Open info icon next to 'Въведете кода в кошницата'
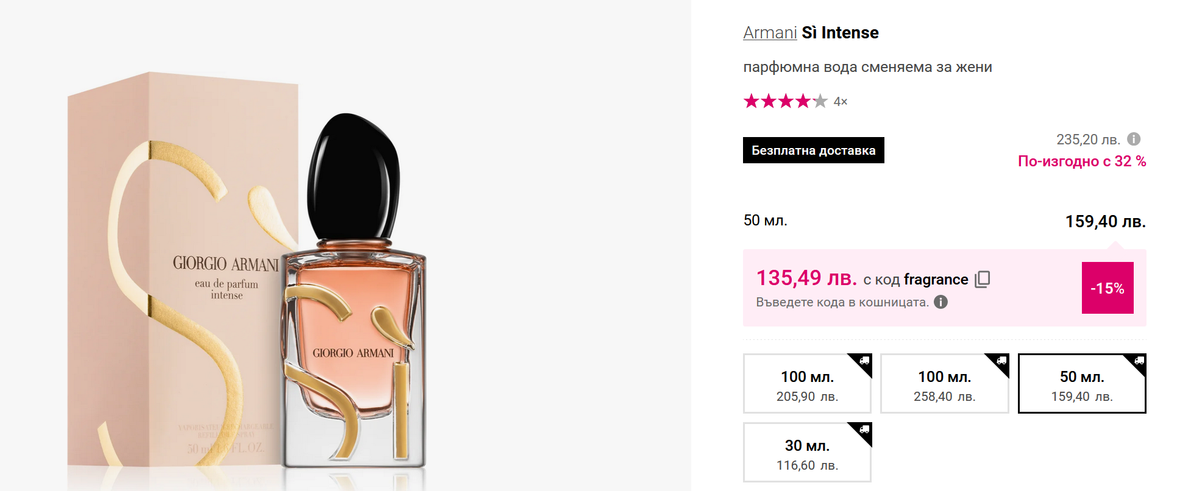Viewport: 1177px width, 491px height. pyautogui.click(x=941, y=302)
